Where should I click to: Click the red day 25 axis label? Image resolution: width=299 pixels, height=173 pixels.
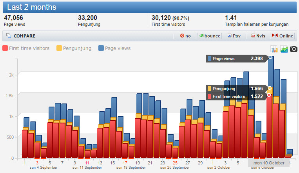175,163
